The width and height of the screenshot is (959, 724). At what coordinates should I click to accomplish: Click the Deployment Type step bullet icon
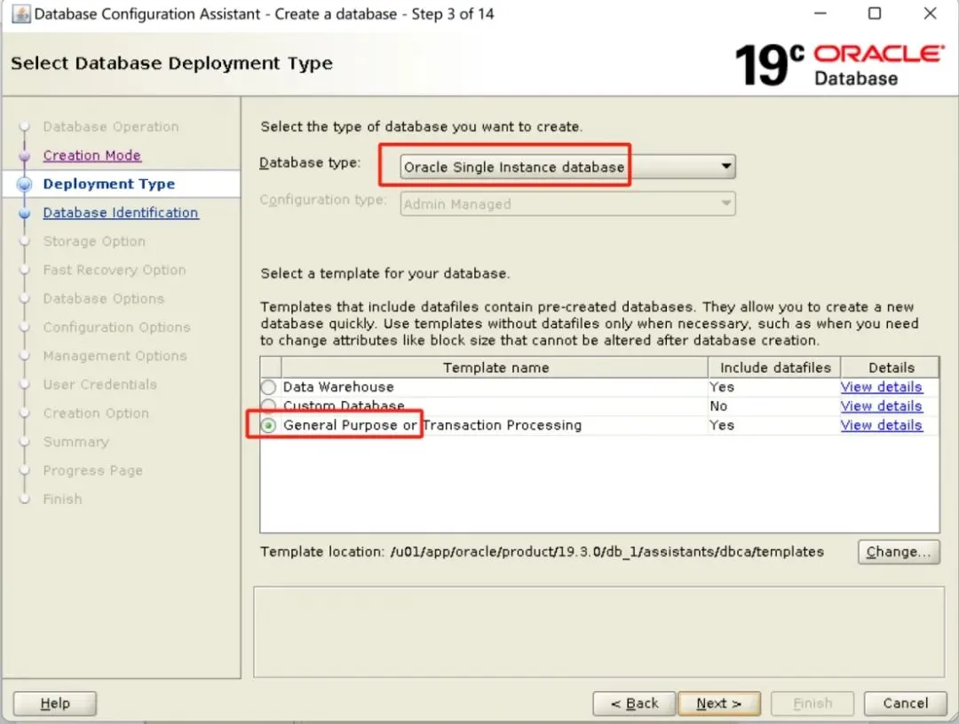tap(25, 185)
